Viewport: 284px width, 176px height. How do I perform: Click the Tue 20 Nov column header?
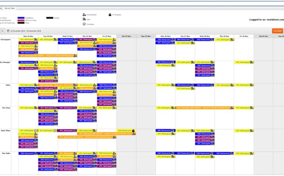[x=48, y=36]
